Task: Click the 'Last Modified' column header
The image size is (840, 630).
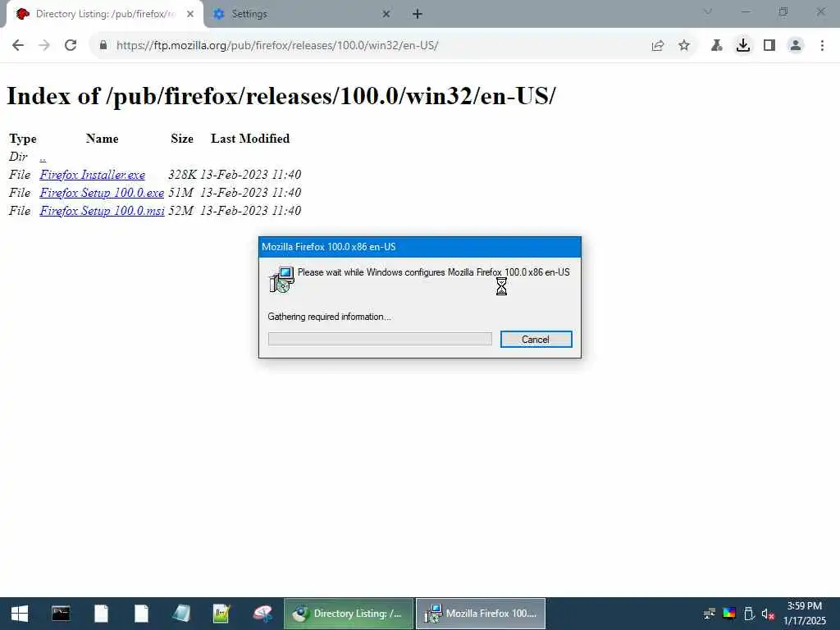Action: coord(250,139)
